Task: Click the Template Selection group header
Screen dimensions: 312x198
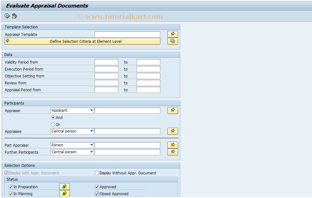Action: pos(91,27)
